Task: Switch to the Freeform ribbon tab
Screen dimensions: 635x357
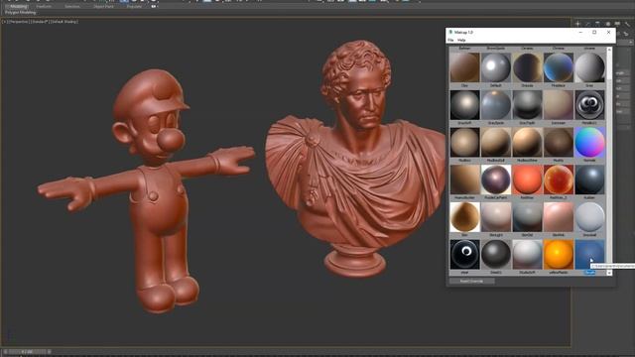Action: pos(44,7)
